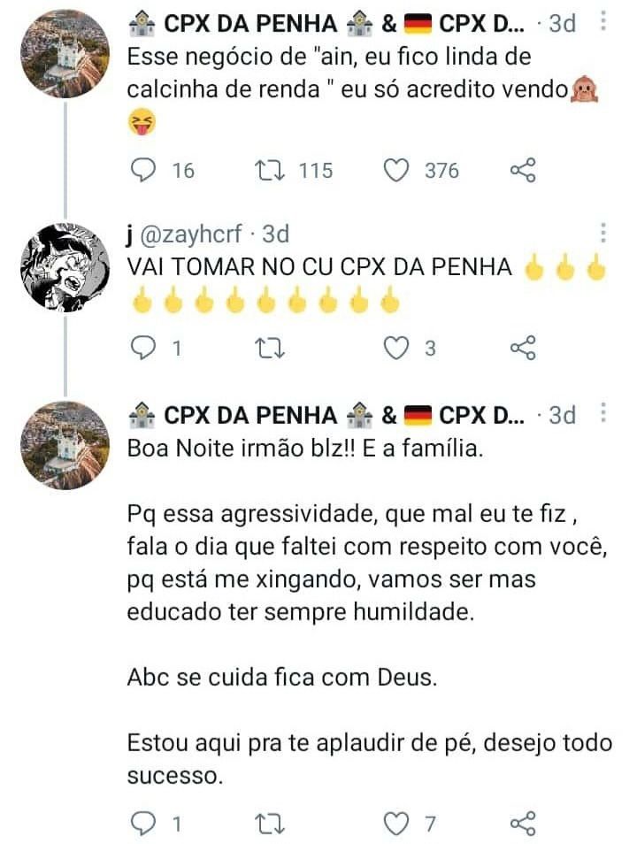Retweet the tweet with 115 retweets
The image size is (637, 844).
pyautogui.click(x=270, y=171)
